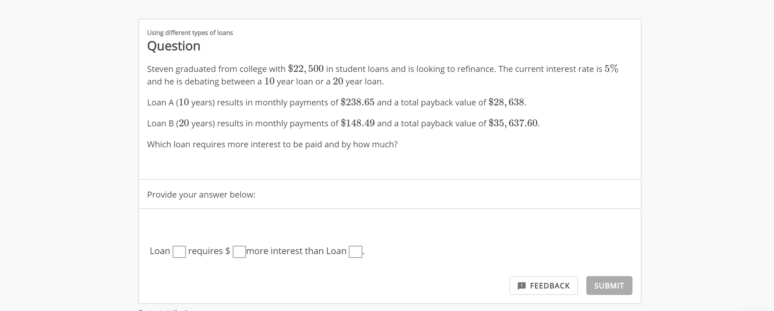This screenshot has width=774, height=311.
Task: Click the exclamation mark inside the feedback icon
Action: click(522, 286)
